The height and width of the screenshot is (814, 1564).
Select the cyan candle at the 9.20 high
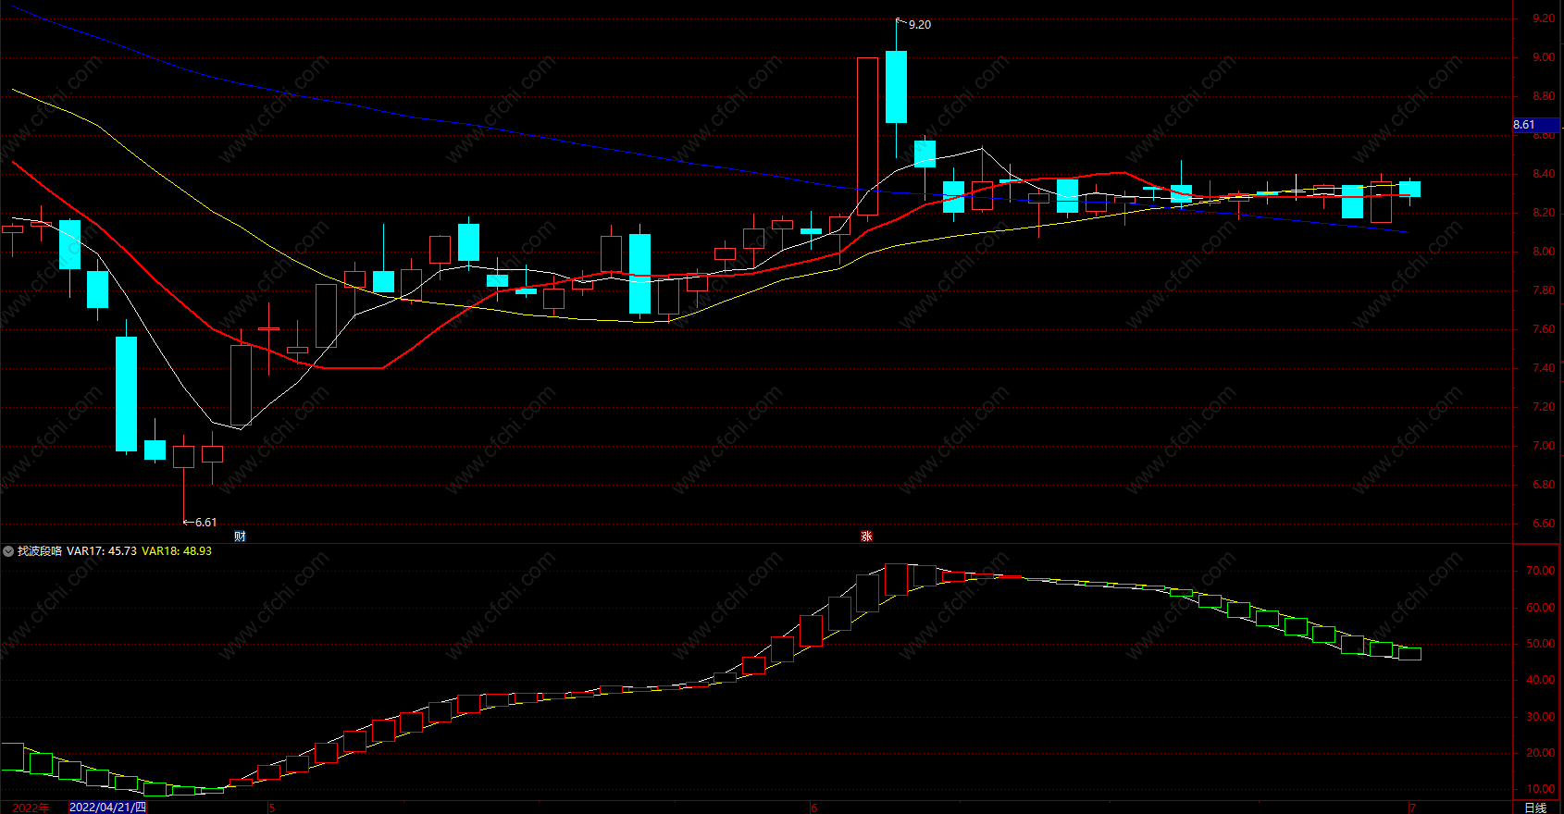point(896,87)
